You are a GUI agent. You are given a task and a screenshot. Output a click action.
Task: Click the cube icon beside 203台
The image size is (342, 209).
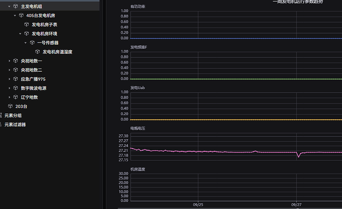[10, 106]
